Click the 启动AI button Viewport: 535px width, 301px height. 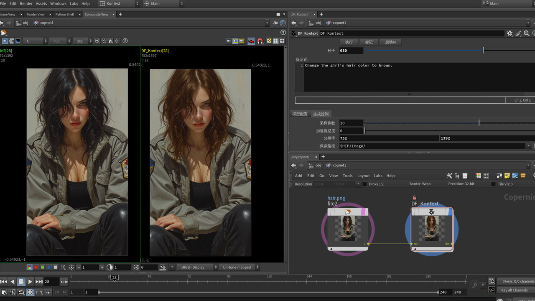coord(390,42)
